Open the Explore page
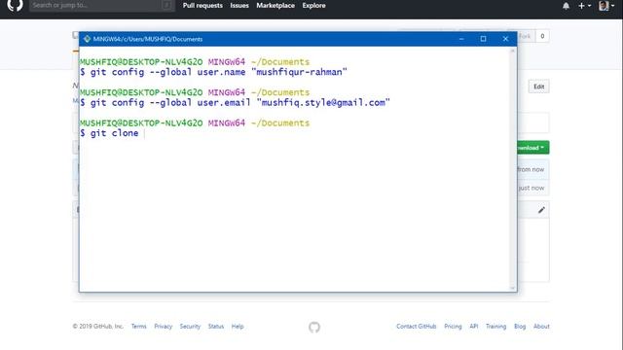Viewport: 623px width, 350px height. pyautogui.click(x=313, y=6)
